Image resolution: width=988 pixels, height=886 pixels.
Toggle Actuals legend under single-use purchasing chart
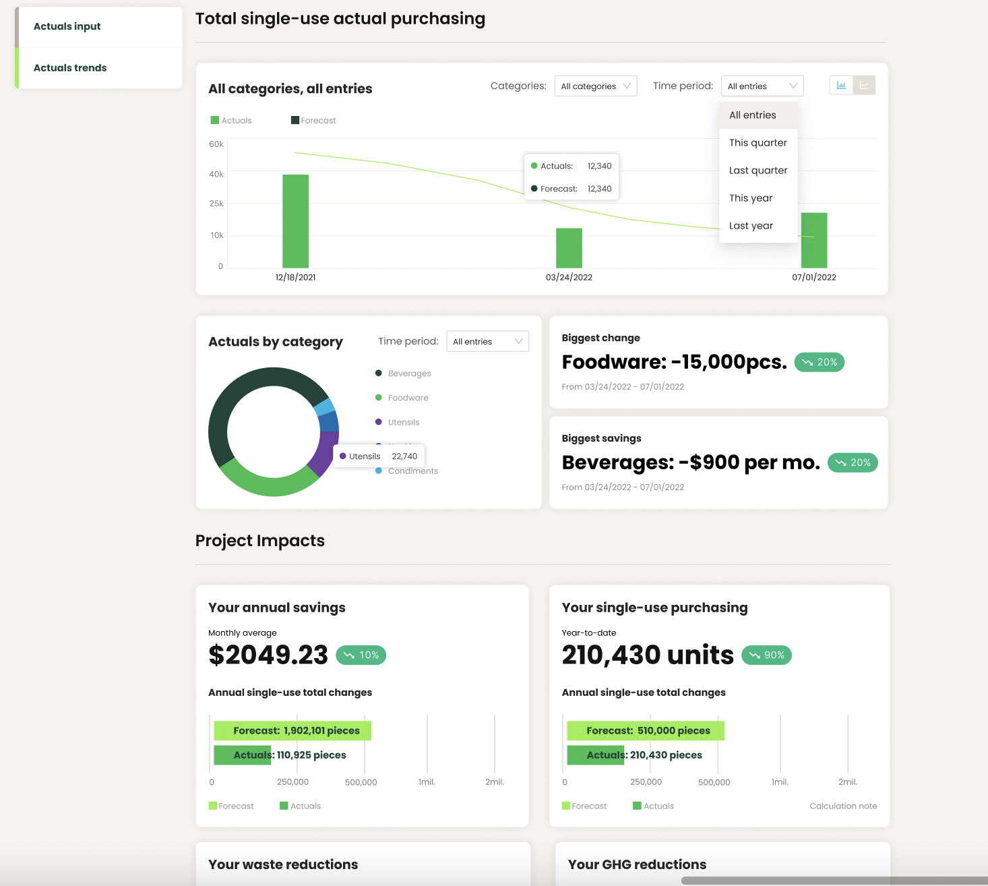pyautogui.click(x=654, y=806)
